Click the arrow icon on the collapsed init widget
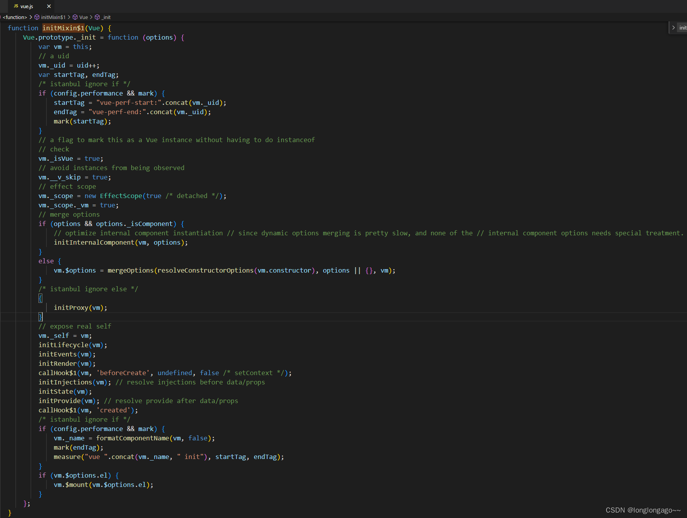687x518 pixels. click(674, 27)
